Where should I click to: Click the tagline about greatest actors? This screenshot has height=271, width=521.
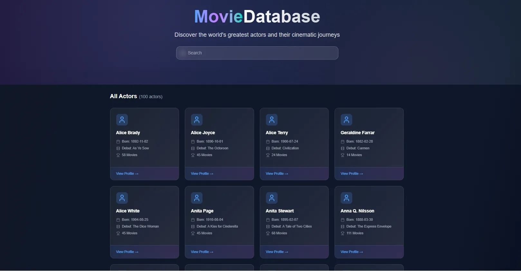tap(257, 35)
